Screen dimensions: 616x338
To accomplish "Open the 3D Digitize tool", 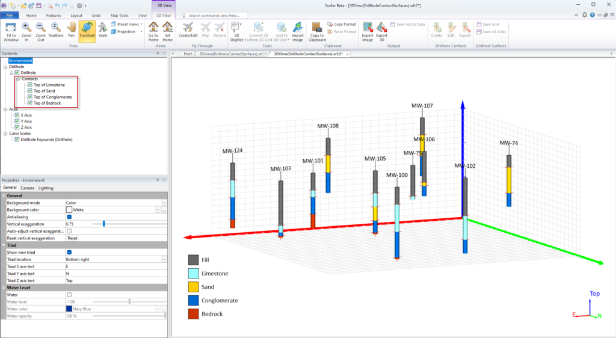I will (236, 29).
